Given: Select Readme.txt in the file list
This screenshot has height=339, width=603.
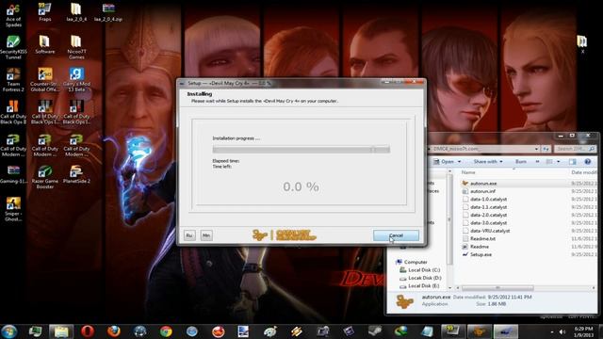Looking at the screenshot, I should [482, 238].
